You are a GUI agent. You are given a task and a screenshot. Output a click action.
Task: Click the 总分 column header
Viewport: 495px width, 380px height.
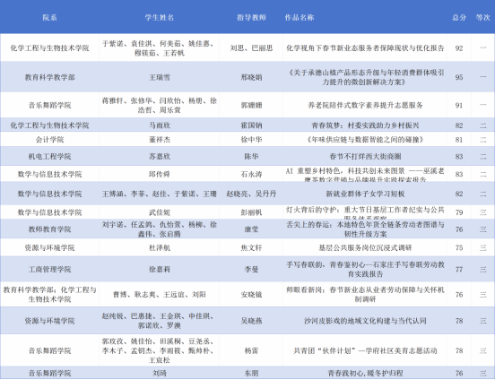coord(459,18)
